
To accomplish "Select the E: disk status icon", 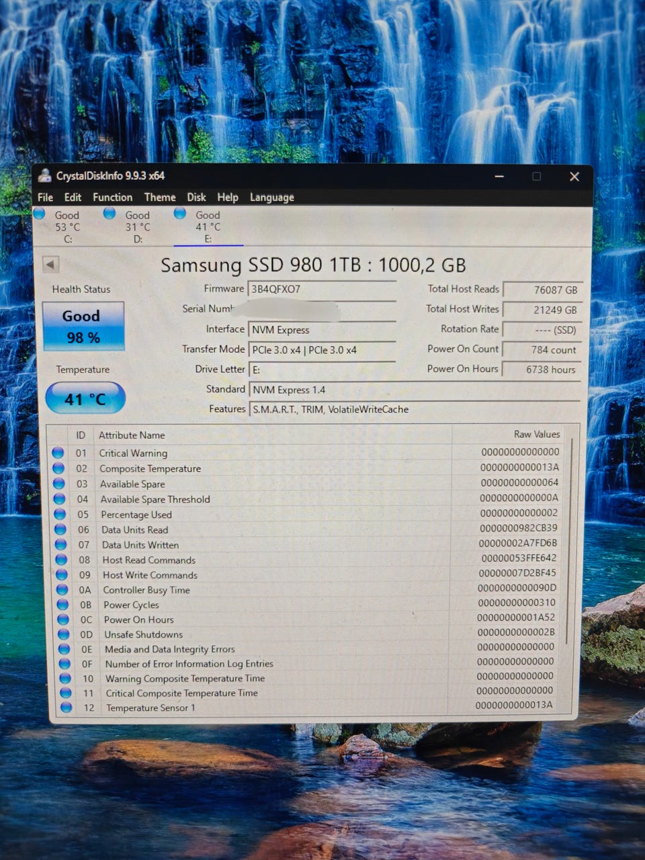I will (x=180, y=213).
